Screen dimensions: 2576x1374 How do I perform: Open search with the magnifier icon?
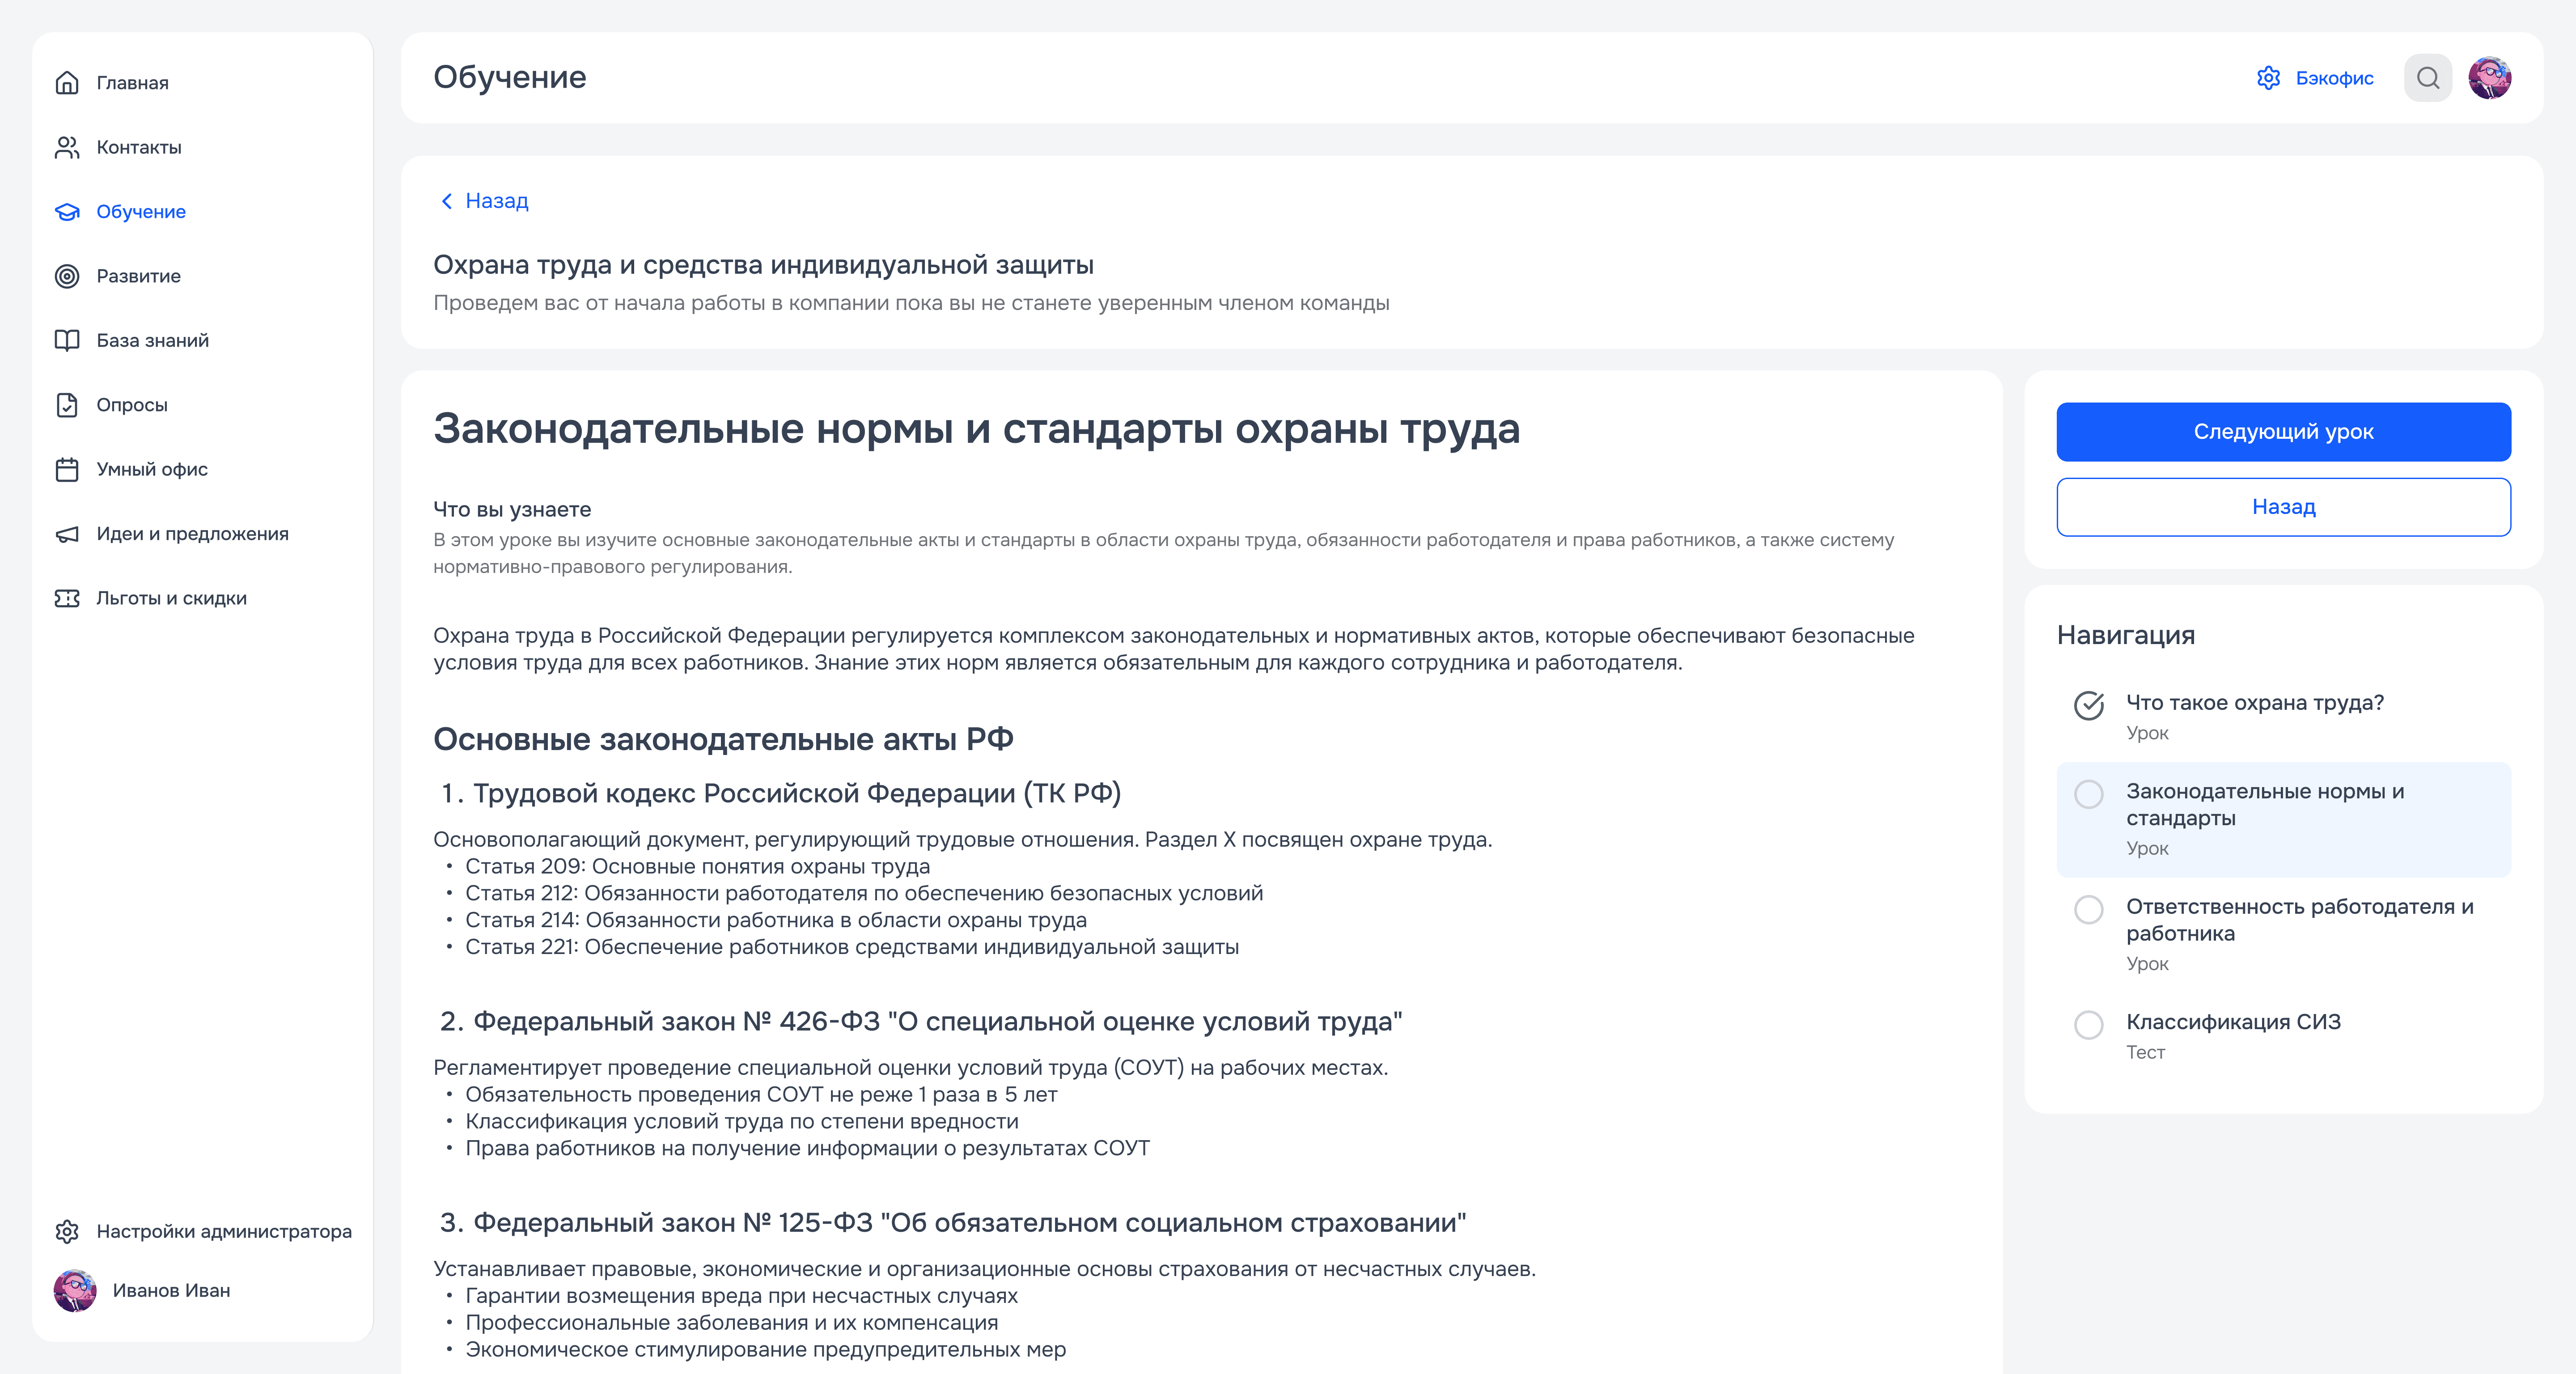[2427, 78]
